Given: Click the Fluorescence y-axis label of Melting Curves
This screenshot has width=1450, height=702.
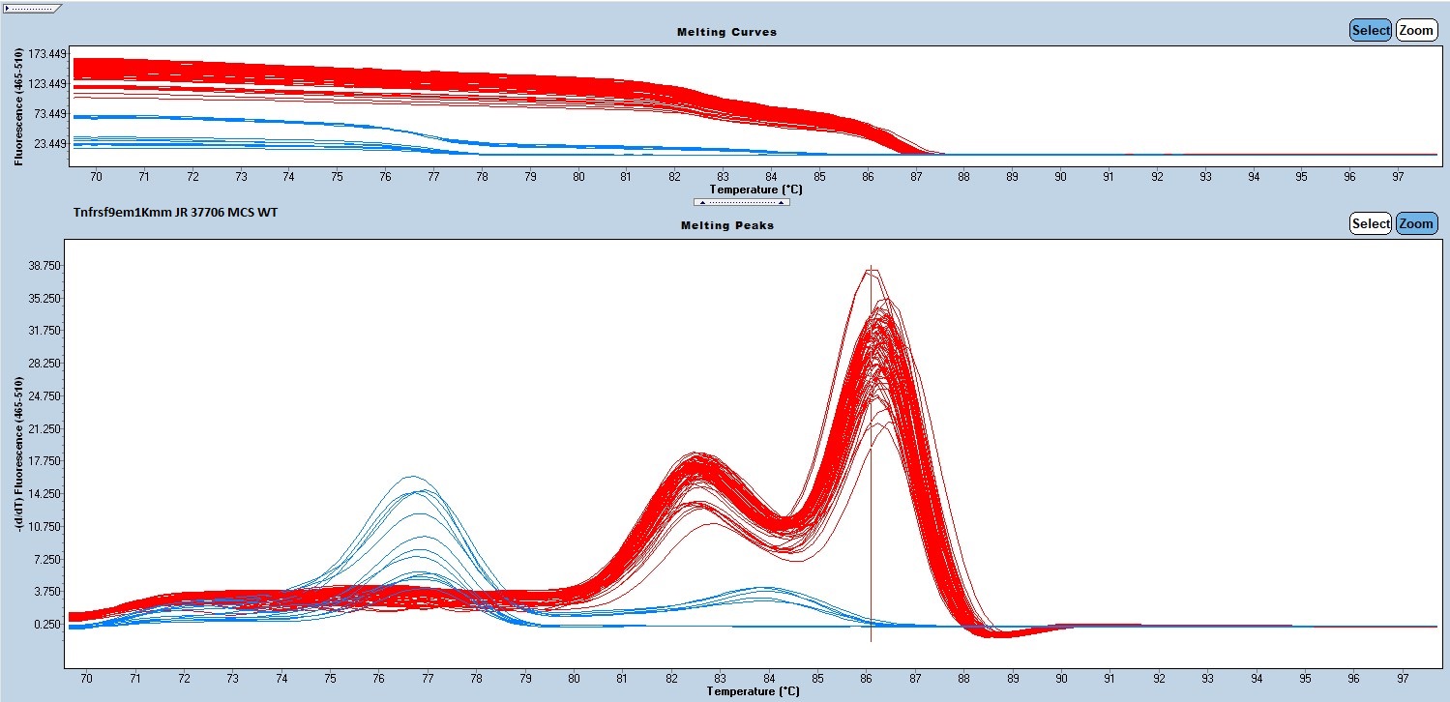Looking at the screenshot, I should point(18,103).
